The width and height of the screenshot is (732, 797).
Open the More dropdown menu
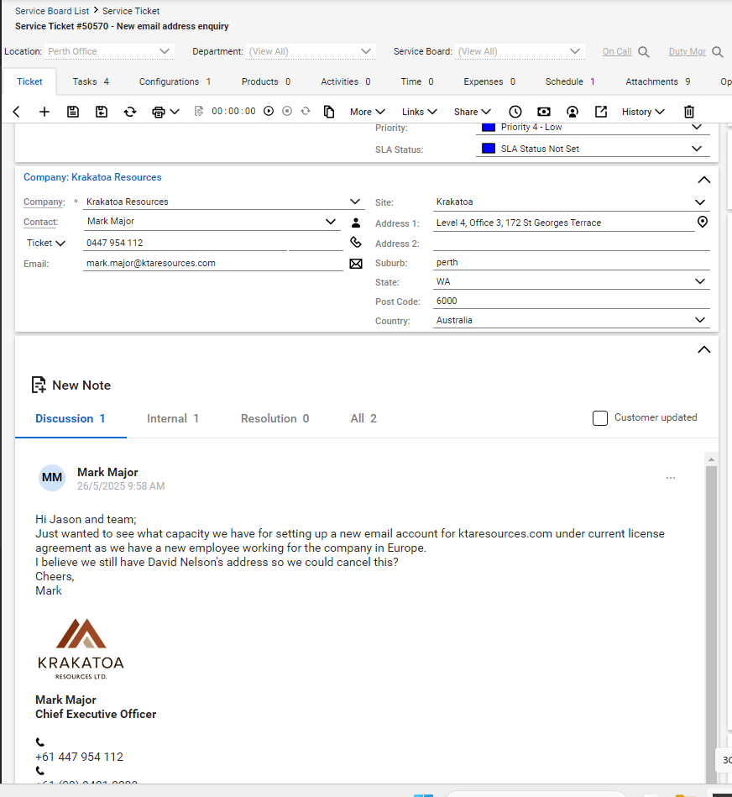[x=368, y=112]
